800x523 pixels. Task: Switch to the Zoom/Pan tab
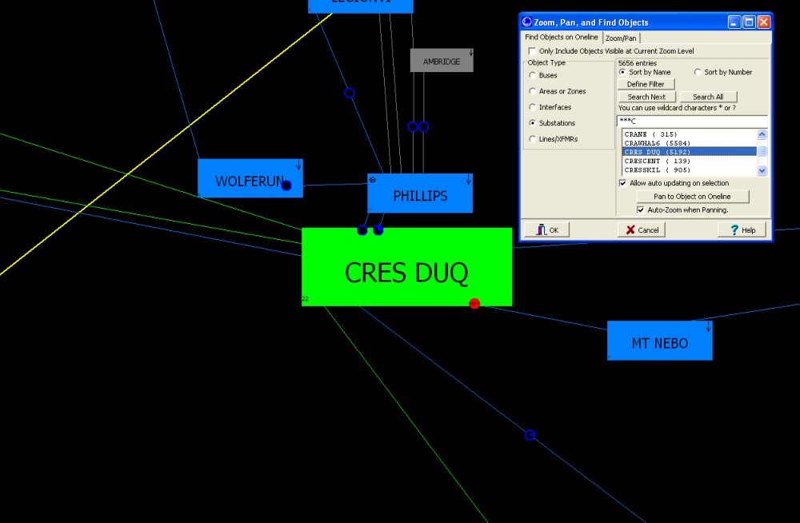tap(621, 38)
